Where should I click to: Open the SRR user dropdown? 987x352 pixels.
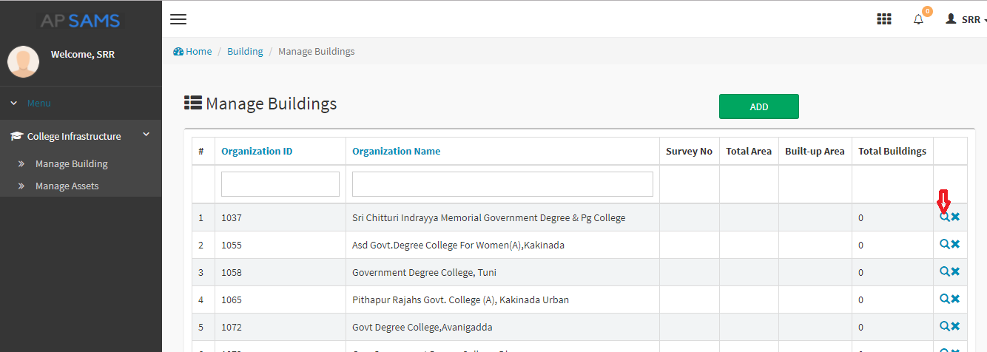(x=967, y=20)
